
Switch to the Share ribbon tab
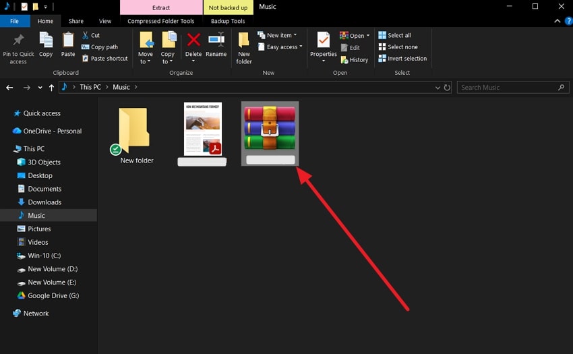[x=76, y=21]
